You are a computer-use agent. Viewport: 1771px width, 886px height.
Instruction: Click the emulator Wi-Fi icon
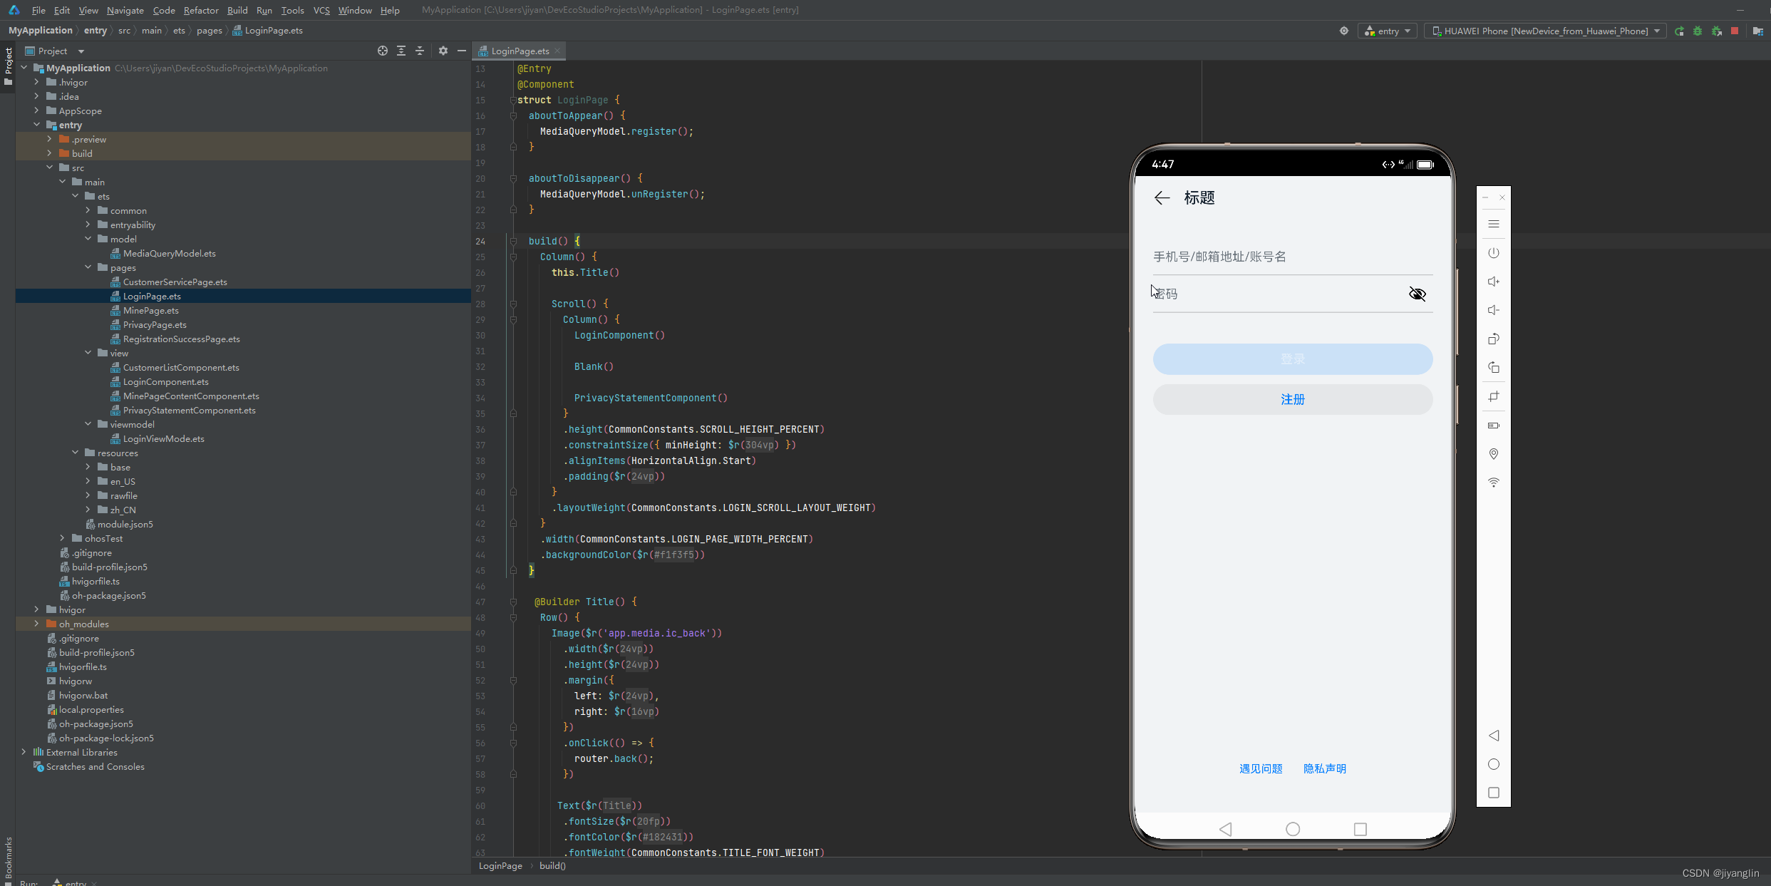click(x=1494, y=483)
